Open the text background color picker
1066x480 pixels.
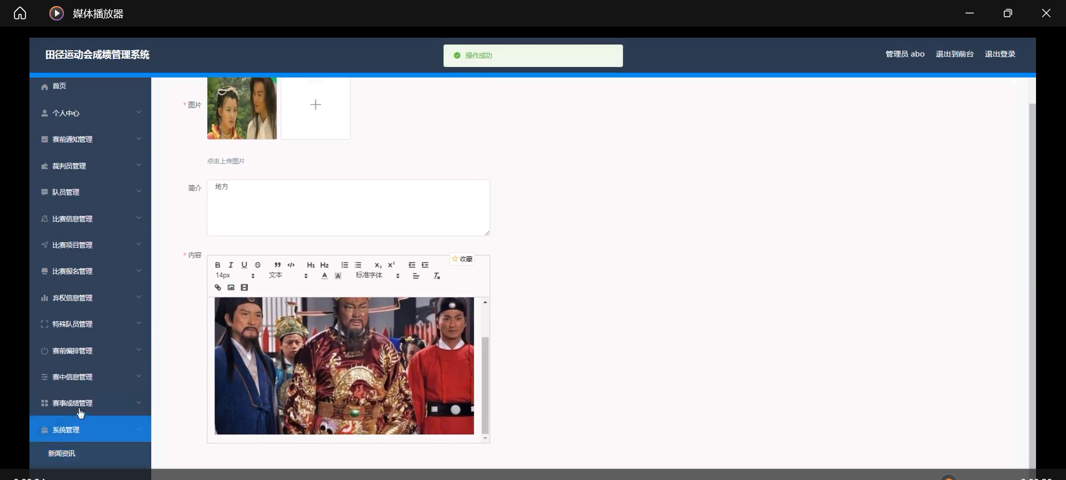pyautogui.click(x=338, y=276)
